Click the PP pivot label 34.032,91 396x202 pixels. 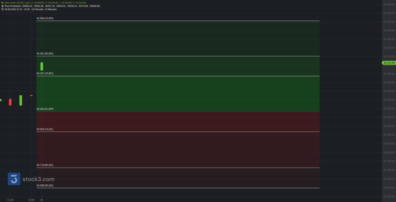[x=45, y=109]
